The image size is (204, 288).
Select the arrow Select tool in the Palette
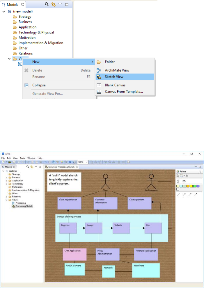coord(178,176)
